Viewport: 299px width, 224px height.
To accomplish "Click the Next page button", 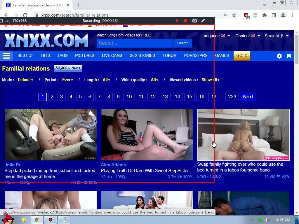I will (x=248, y=97).
